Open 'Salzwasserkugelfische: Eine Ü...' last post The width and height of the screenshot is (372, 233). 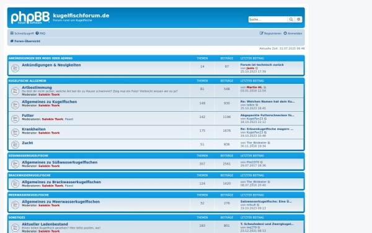pos(266,201)
